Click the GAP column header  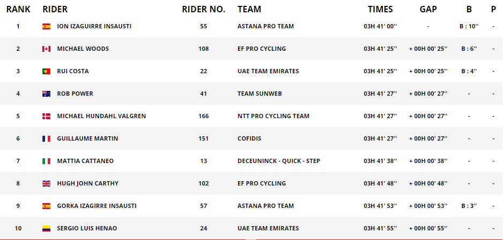tap(428, 9)
